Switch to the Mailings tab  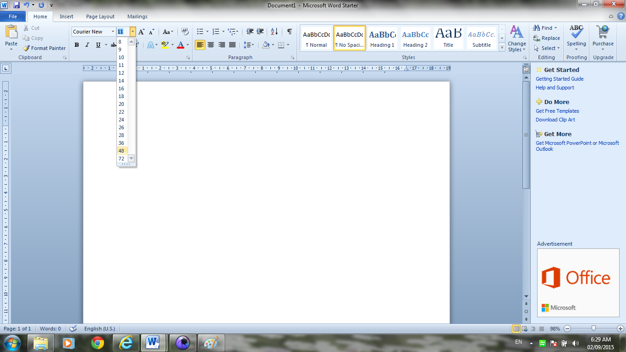click(x=137, y=16)
